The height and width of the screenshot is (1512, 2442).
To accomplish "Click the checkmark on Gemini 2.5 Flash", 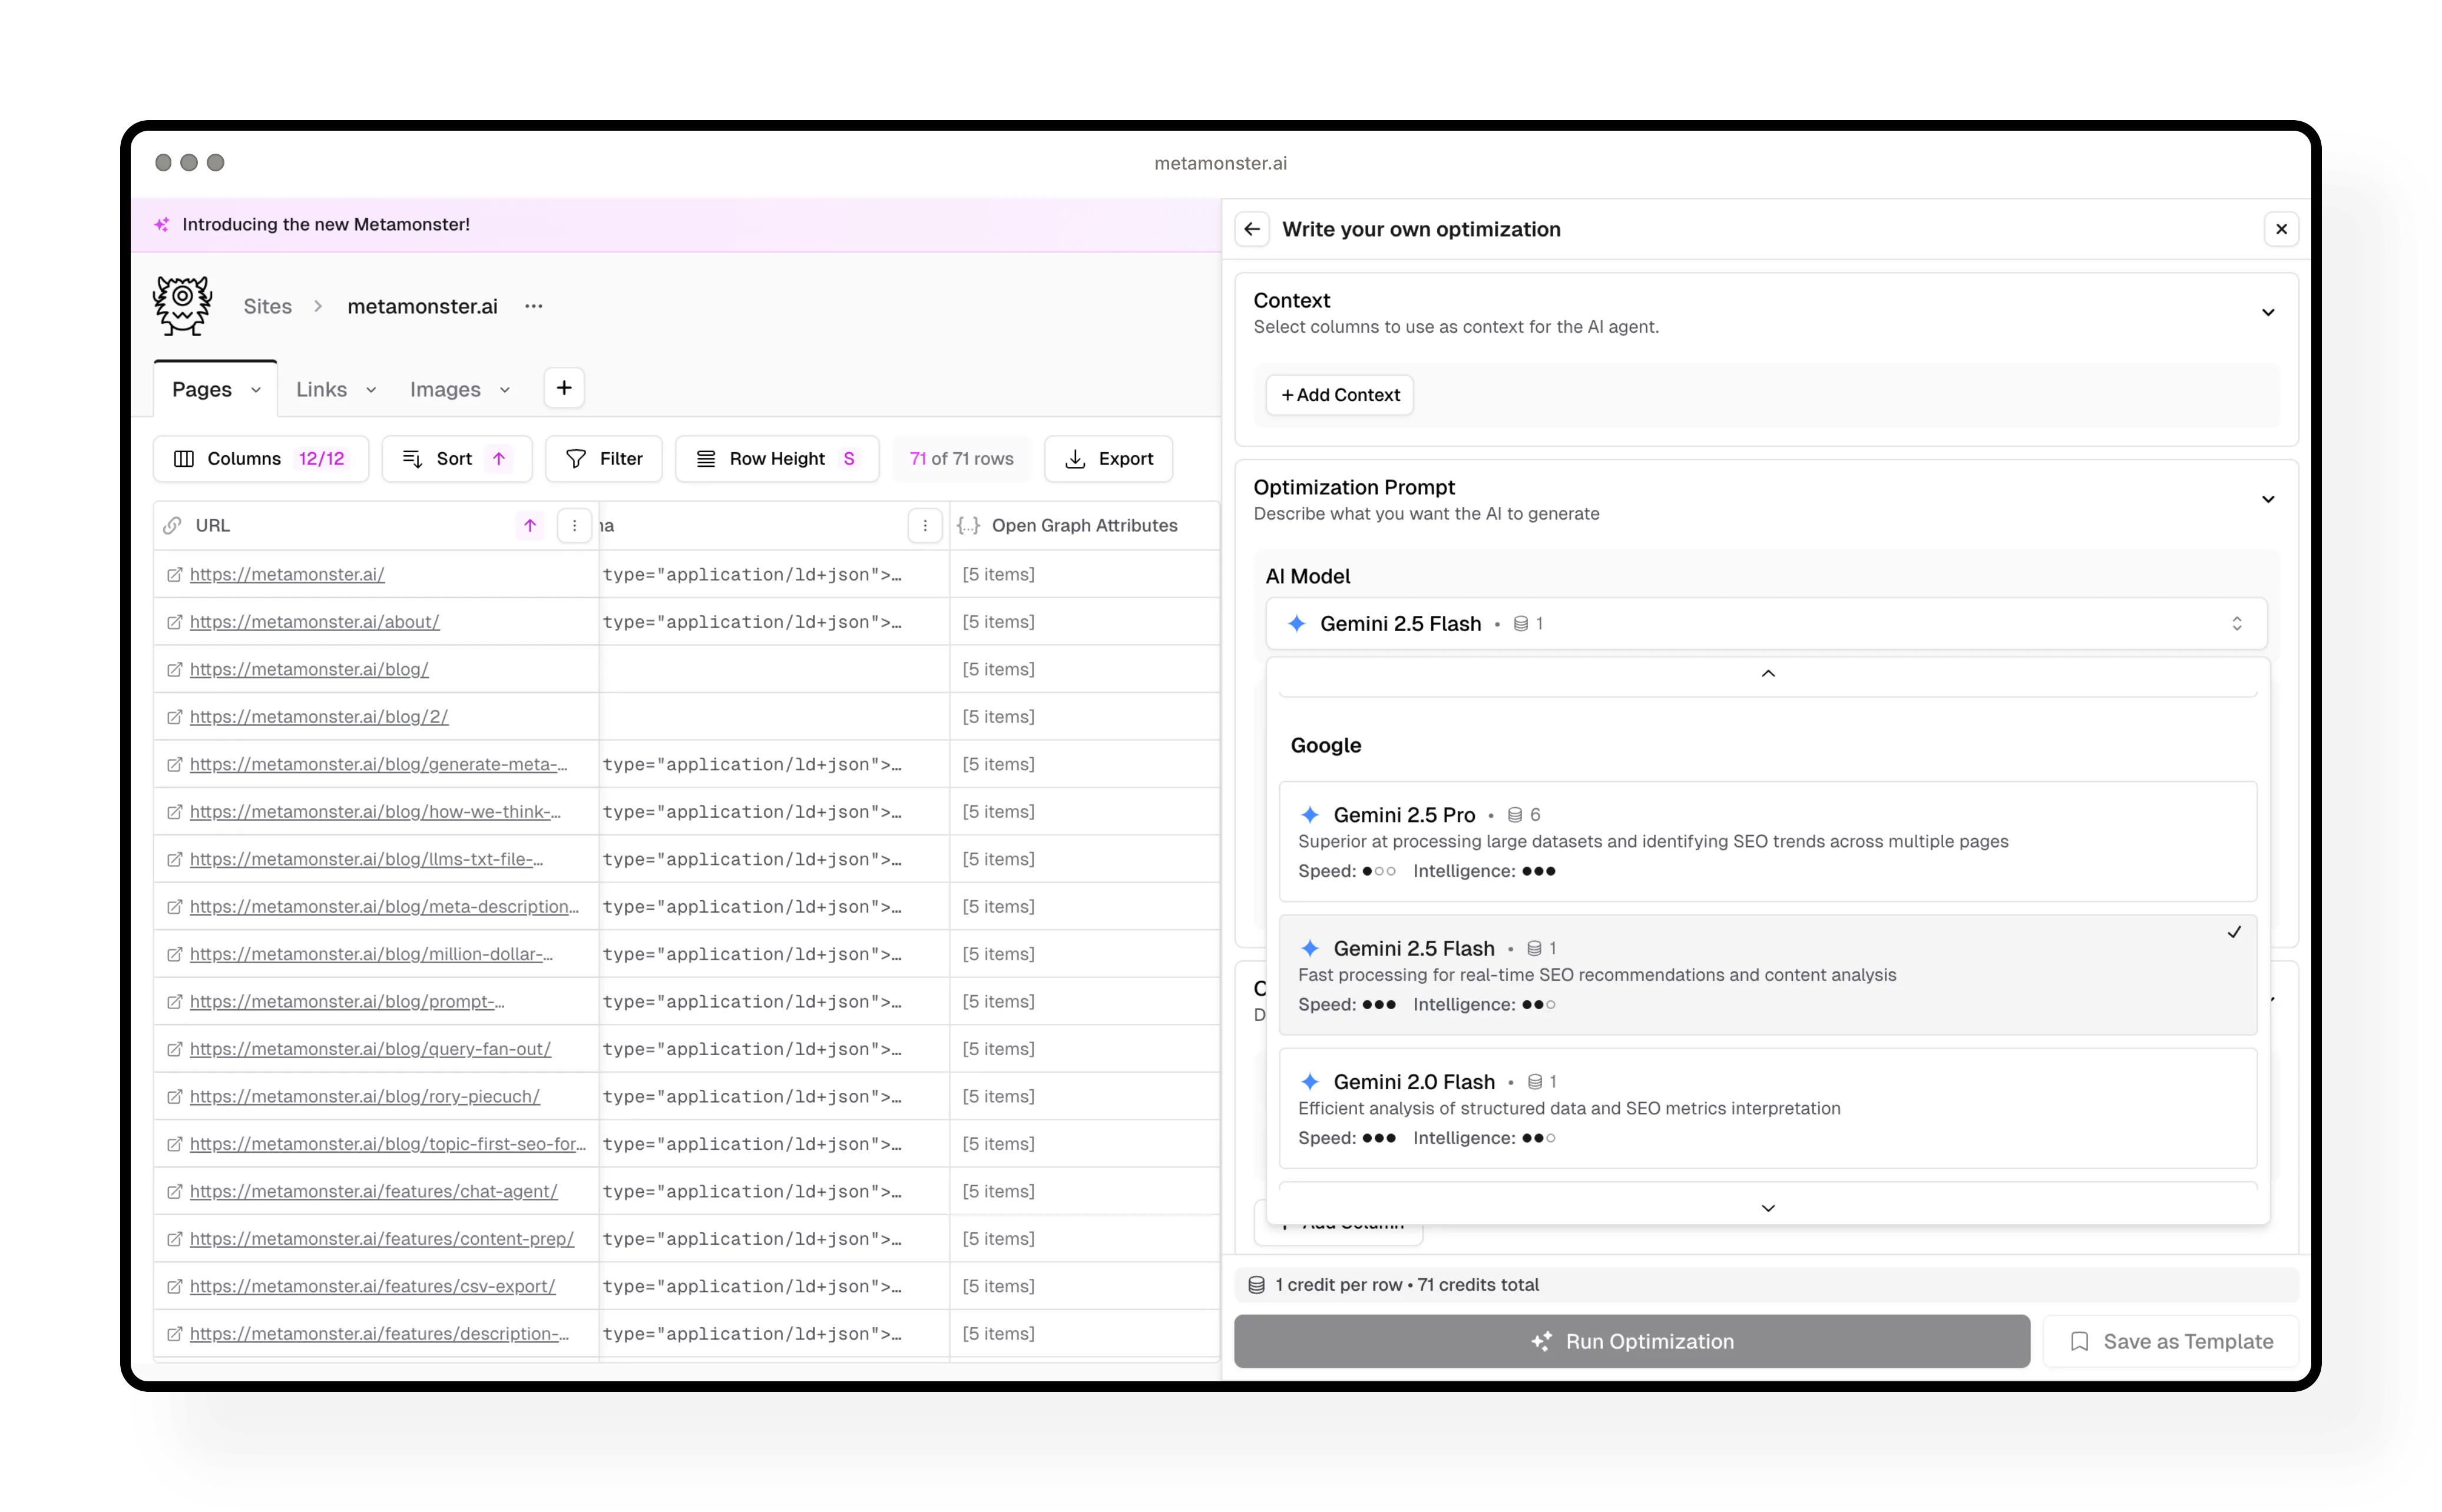I will point(2234,932).
